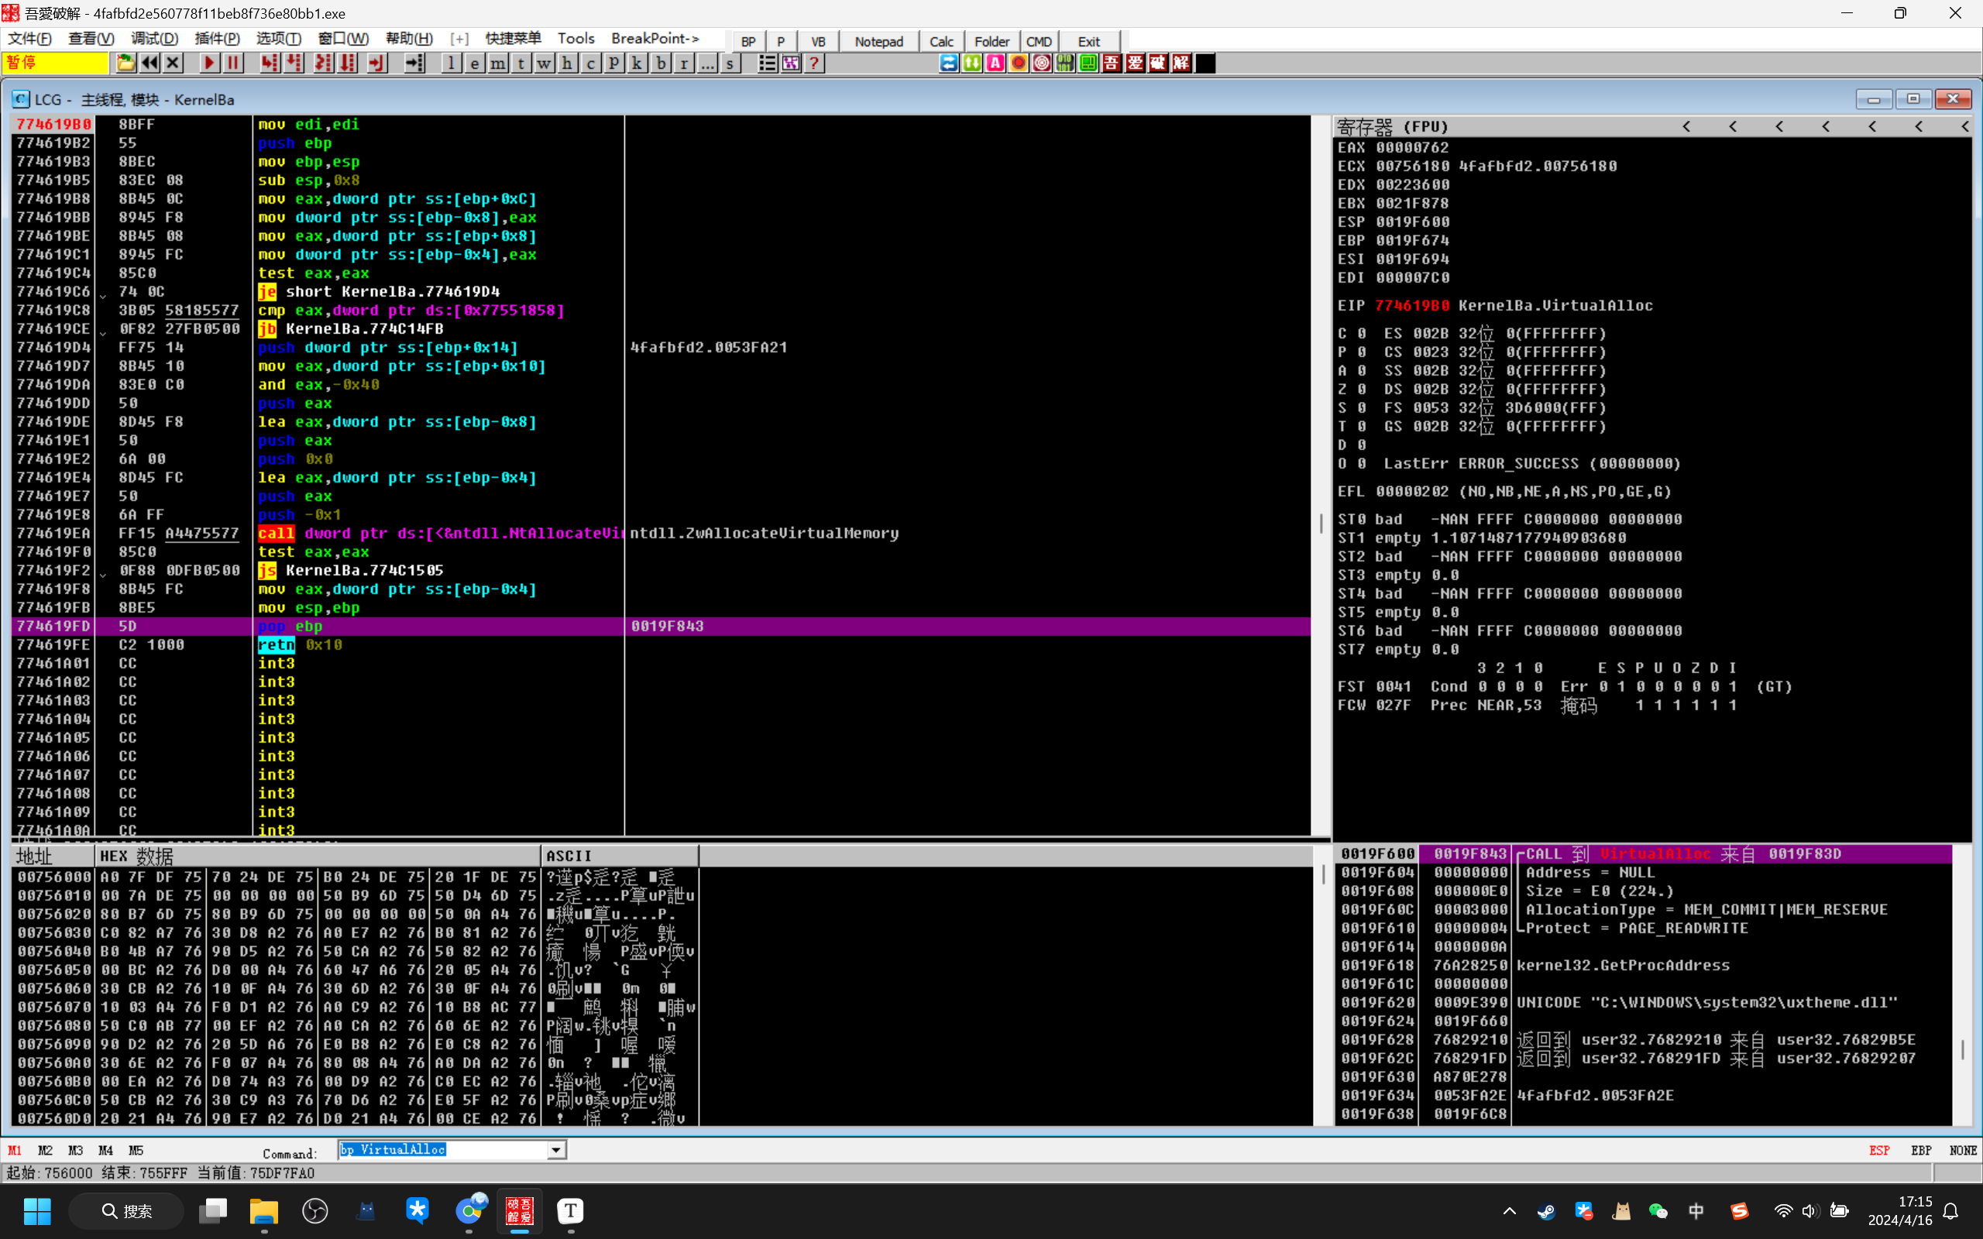Click the BP button
The image size is (1983, 1239).
pyautogui.click(x=748, y=42)
